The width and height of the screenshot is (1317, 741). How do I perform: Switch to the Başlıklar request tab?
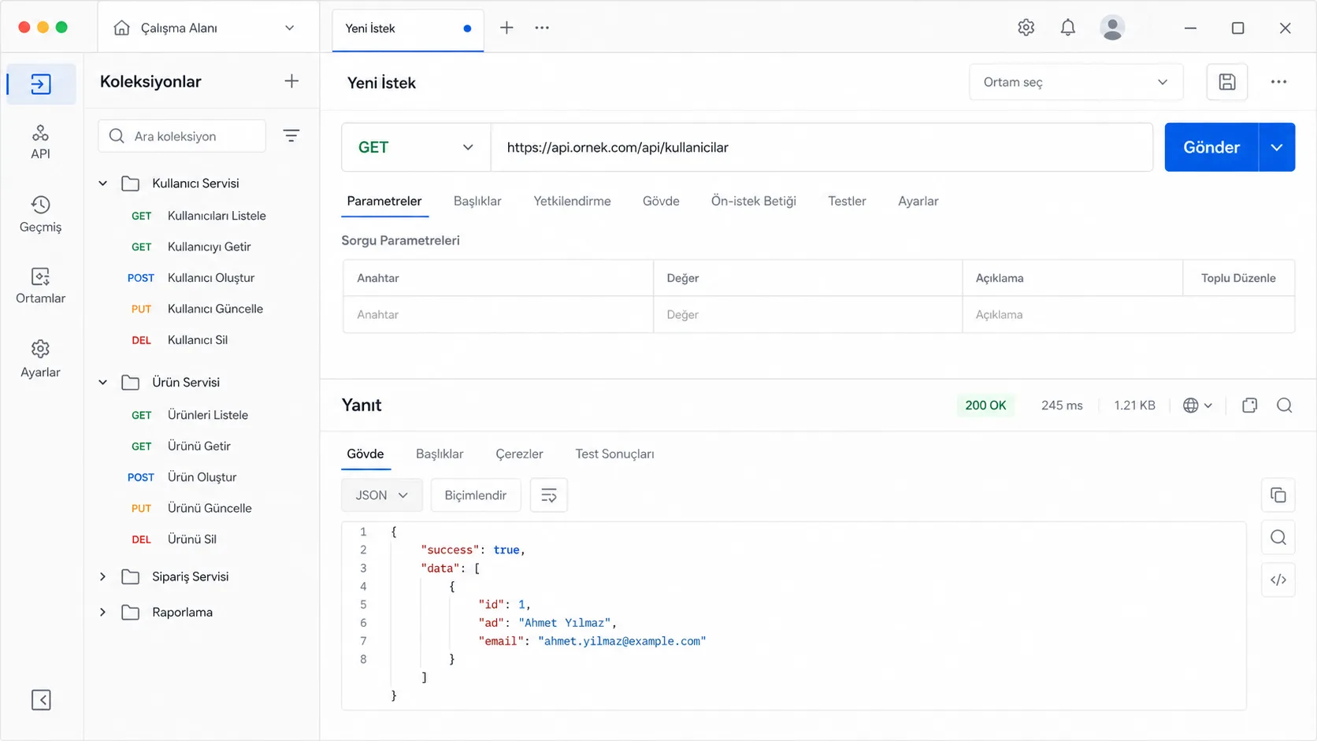[477, 201]
